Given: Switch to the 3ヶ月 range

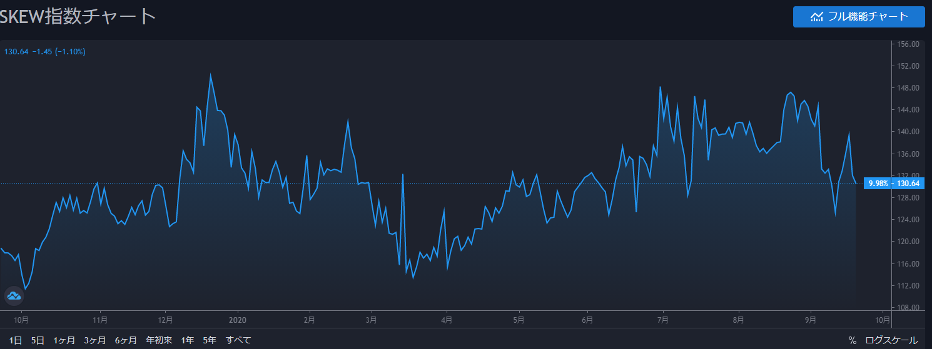Looking at the screenshot, I should 95,340.
